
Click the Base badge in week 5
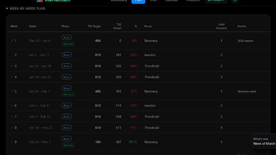pyautogui.click(x=66, y=88)
